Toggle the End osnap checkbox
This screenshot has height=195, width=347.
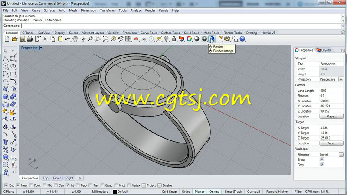[x=6, y=185]
